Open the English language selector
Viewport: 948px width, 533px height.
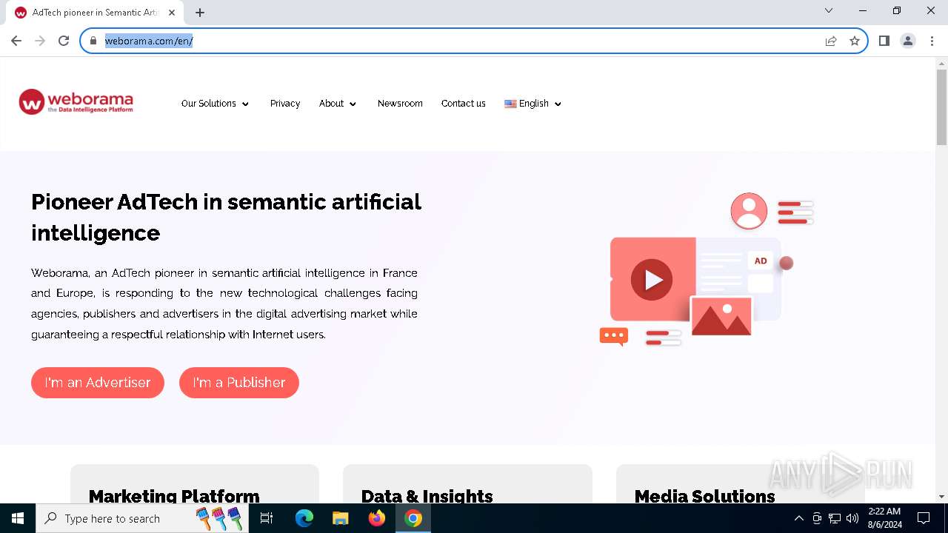533,104
